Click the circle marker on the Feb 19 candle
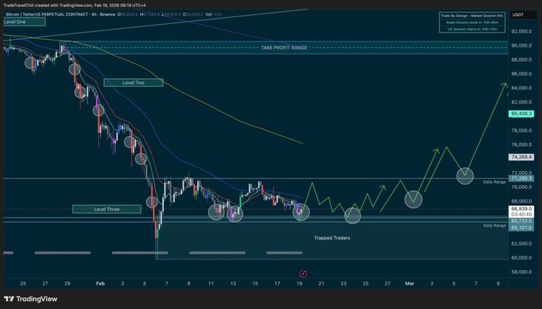The image size is (542, 309). coord(301,212)
